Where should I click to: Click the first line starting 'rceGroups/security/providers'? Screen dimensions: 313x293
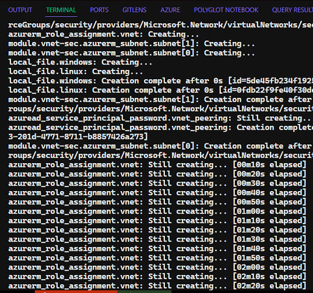point(160,25)
